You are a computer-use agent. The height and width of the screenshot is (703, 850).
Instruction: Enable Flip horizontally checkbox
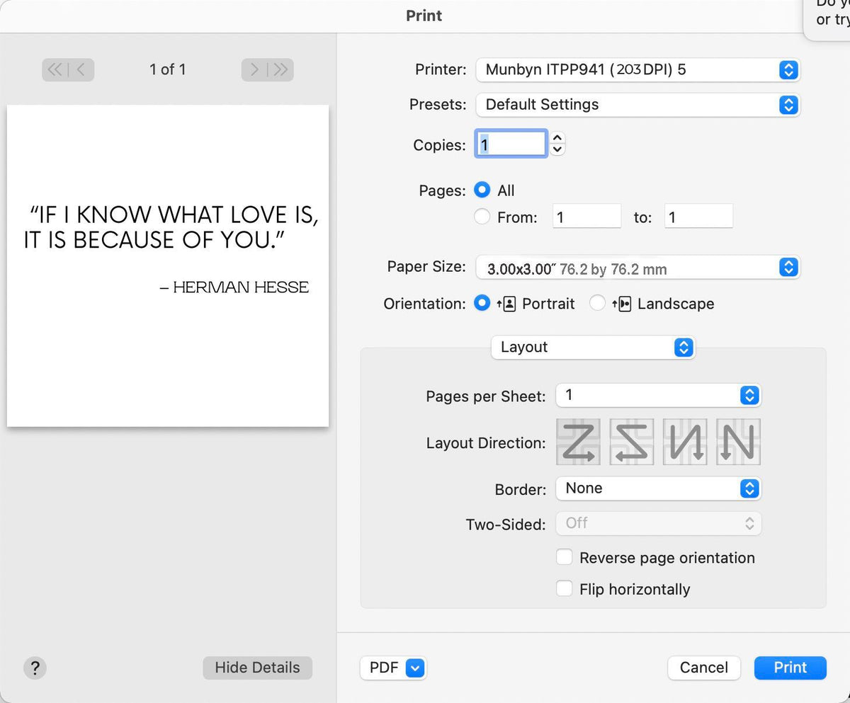(x=565, y=589)
